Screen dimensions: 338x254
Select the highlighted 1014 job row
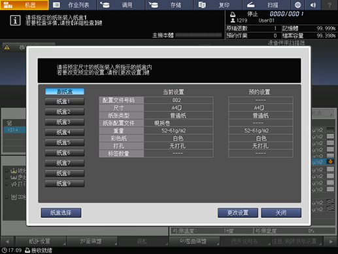coord(14,130)
